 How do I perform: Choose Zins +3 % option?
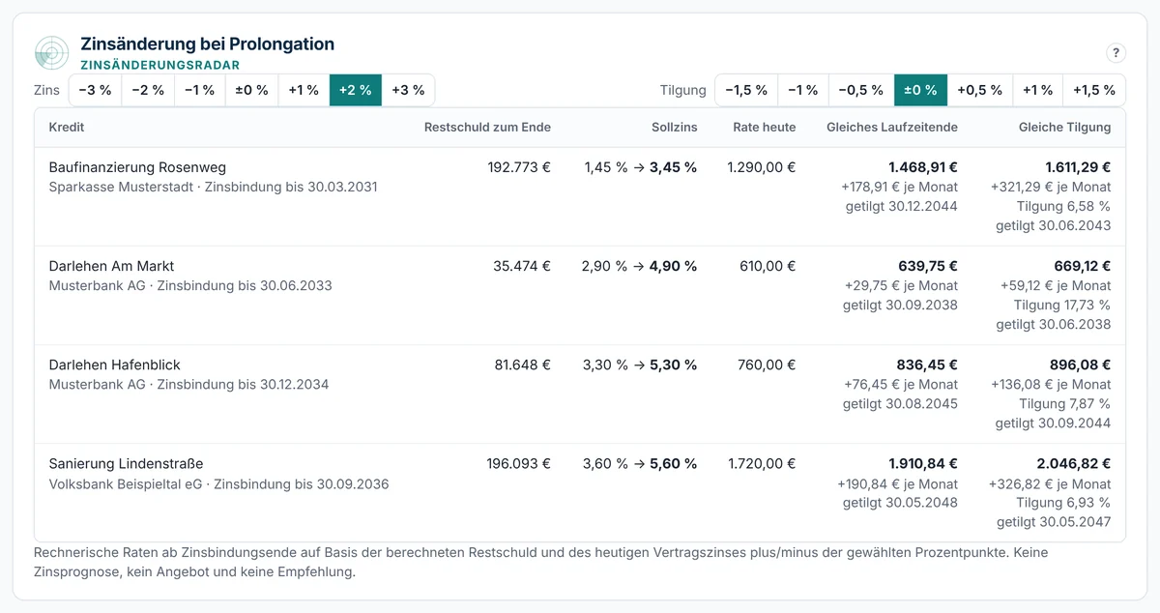point(408,90)
